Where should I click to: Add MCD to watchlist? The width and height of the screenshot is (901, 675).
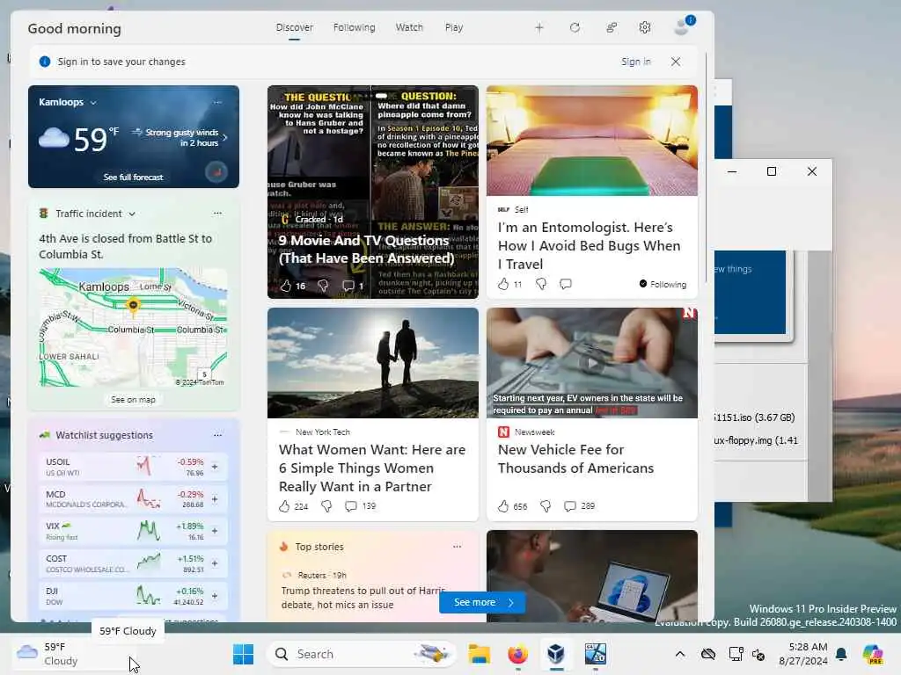point(215,499)
